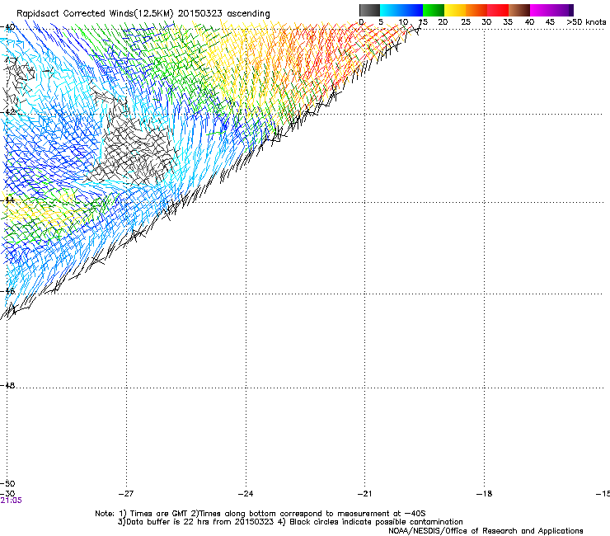The width and height of the screenshot is (610, 536).
Task: Click the '-48' latitude axis label
Action: (7, 385)
